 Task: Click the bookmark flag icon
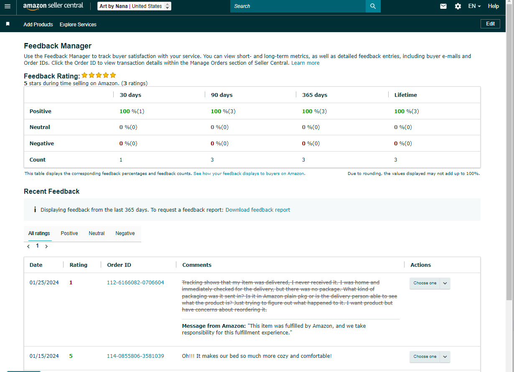click(8, 24)
